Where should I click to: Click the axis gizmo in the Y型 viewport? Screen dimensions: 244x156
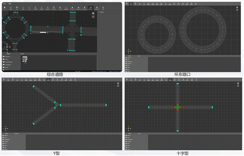5,128
